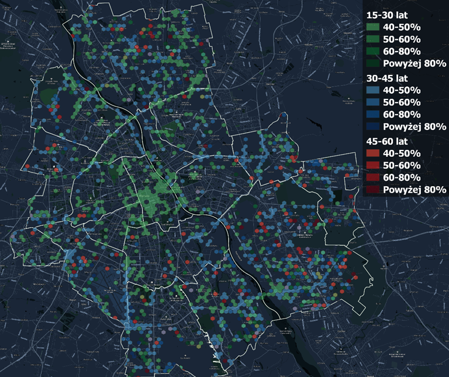Click the darkest green Powyżej 80% swatch
Viewport: 449px width, 377px height.
[x=372, y=64]
